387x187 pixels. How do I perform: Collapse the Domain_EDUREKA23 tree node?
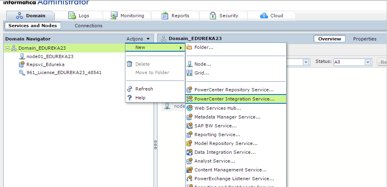pyautogui.click(x=7, y=48)
